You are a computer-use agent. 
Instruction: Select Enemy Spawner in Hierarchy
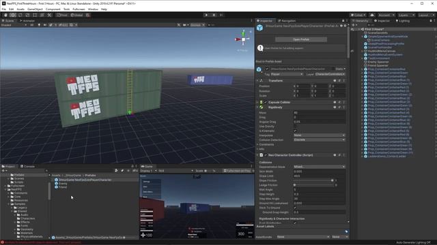[378, 62]
